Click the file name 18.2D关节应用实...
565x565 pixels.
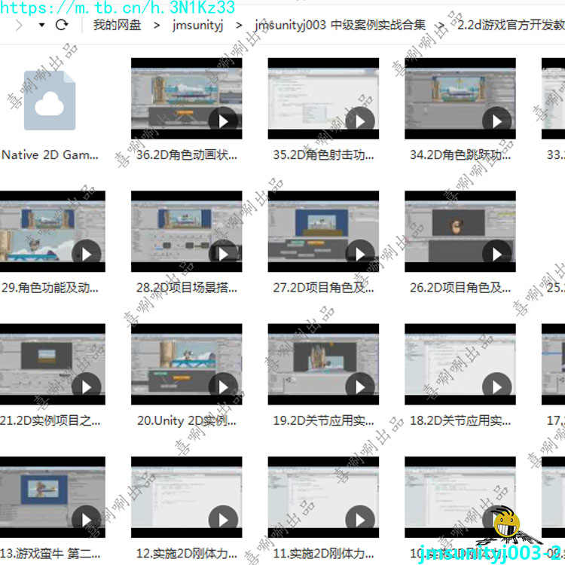click(460, 421)
